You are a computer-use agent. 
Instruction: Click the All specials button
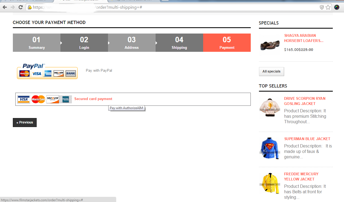(x=272, y=71)
